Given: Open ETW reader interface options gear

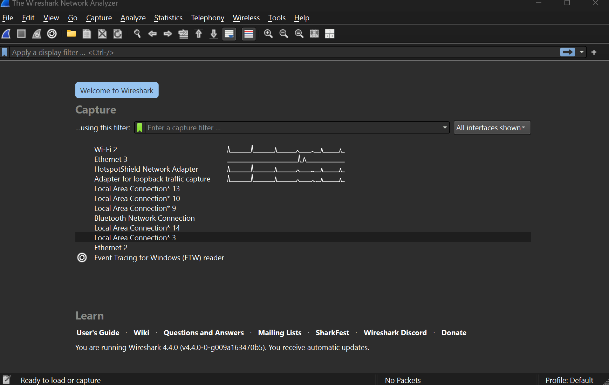Looking at the screenshot, I should [82, 258].
